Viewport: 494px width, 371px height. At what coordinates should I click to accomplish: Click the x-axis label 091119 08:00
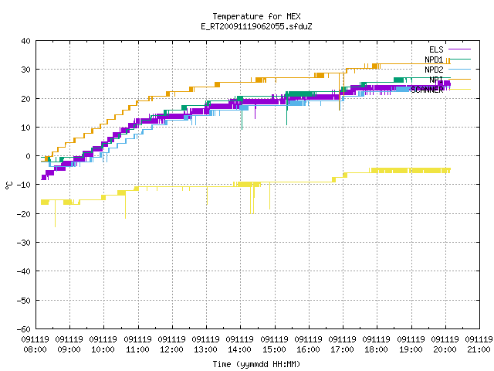pyautogui.click(x=36, y=345)
